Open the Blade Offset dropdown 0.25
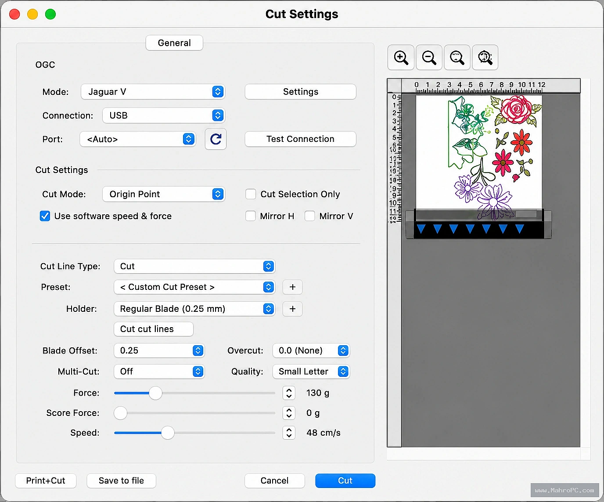The width and height of the screenshot is (604, 502). 159,350
